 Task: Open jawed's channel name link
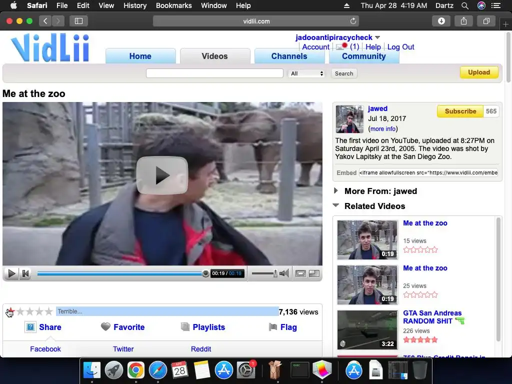tap(377, 108)
